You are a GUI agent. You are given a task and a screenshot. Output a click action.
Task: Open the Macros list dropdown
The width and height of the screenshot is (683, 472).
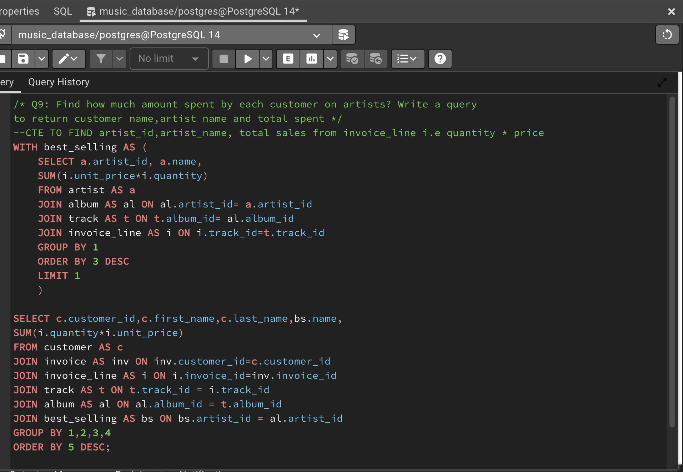pos(407,59)
